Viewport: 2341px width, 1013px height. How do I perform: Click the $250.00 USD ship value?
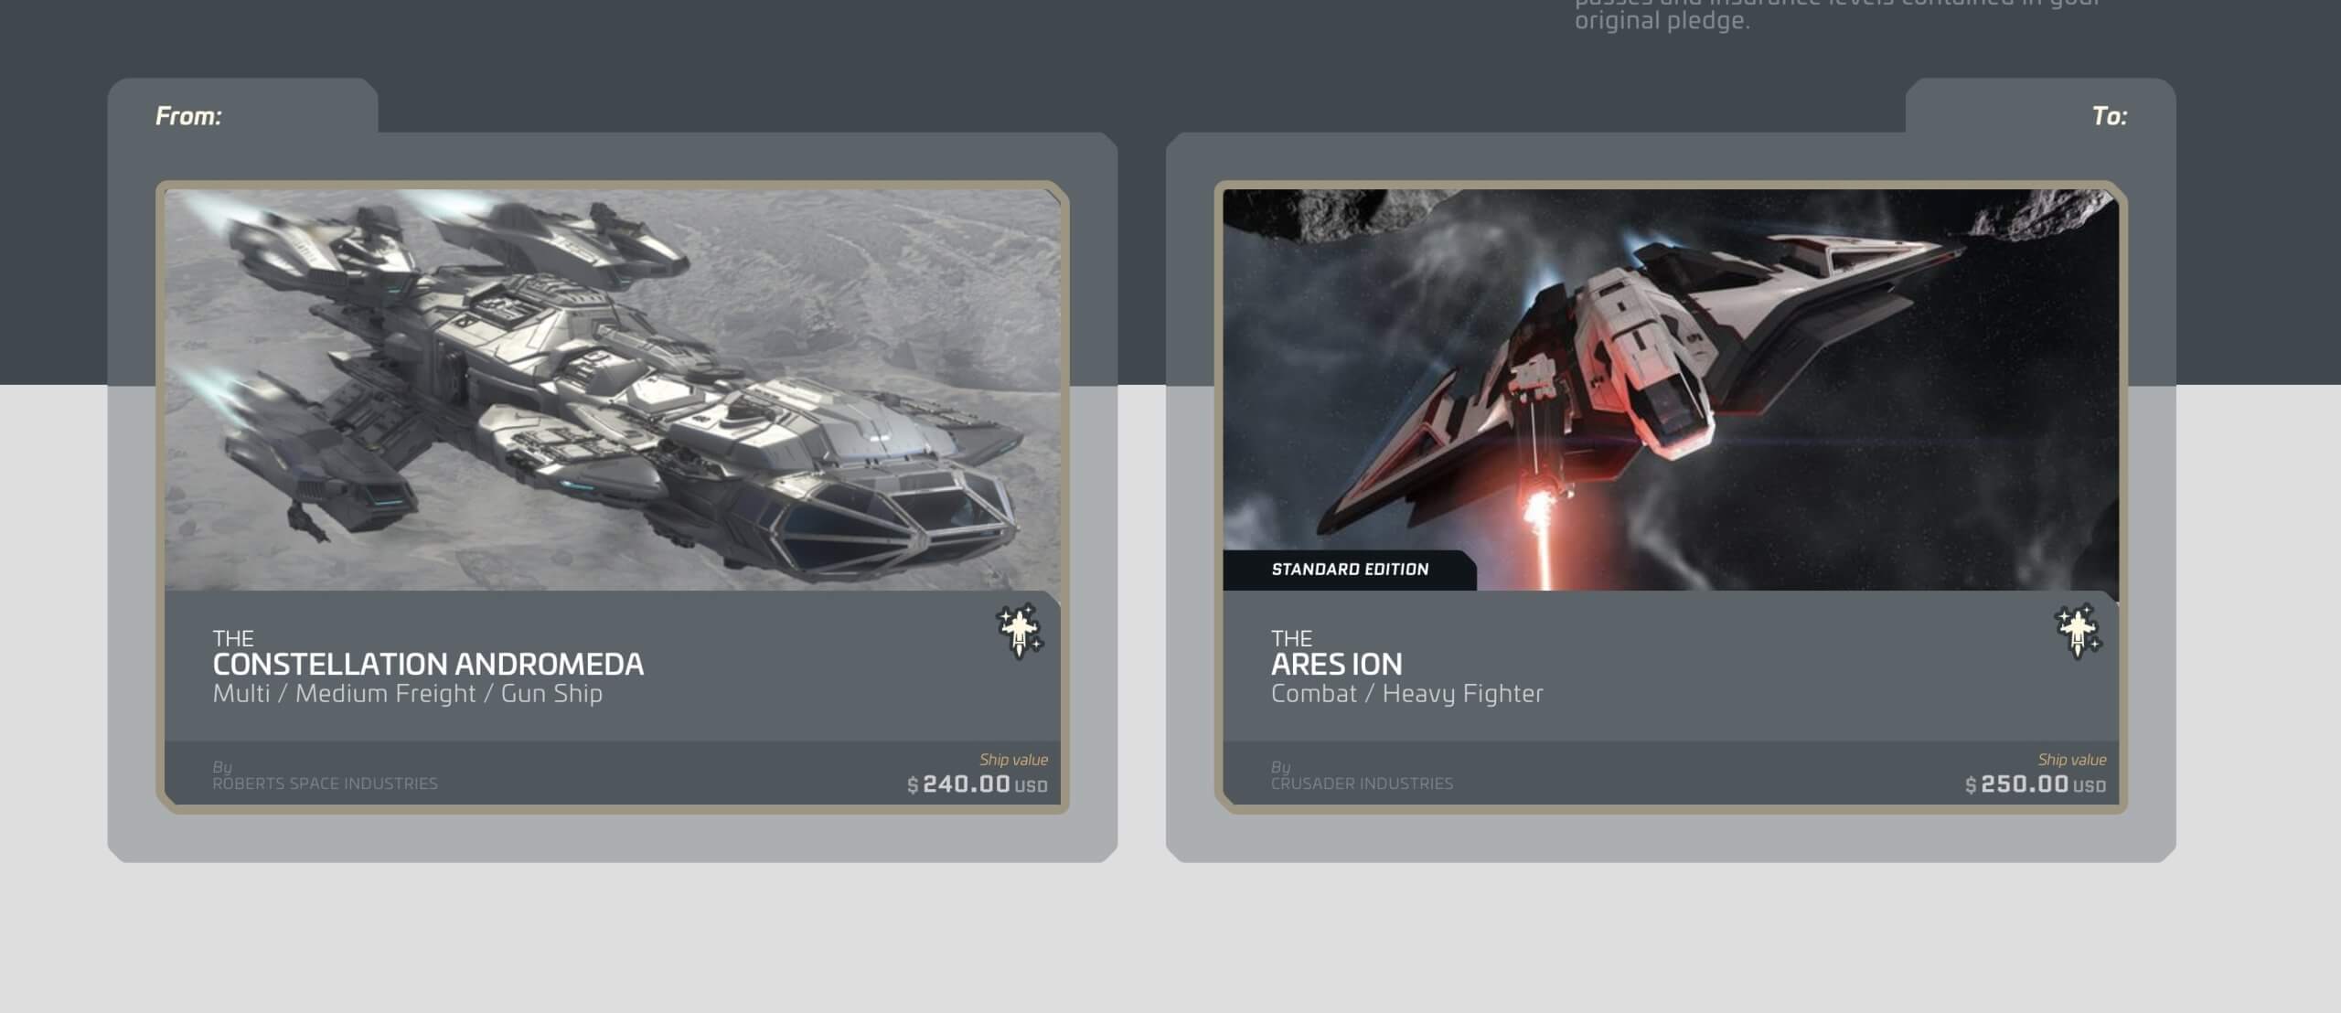tap(2035, 784)
